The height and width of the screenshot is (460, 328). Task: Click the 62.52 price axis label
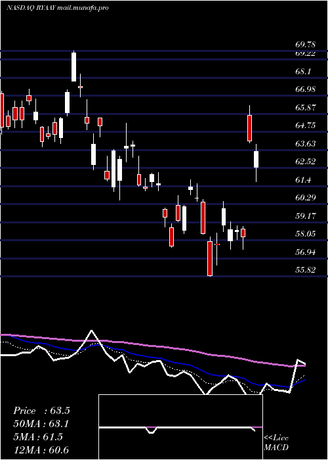[x=306, y=162]
